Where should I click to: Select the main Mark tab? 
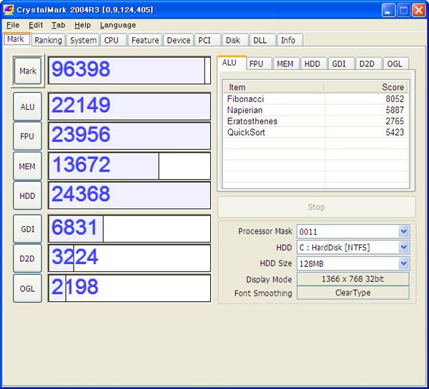pyautogui.click(x=17, y=39)
